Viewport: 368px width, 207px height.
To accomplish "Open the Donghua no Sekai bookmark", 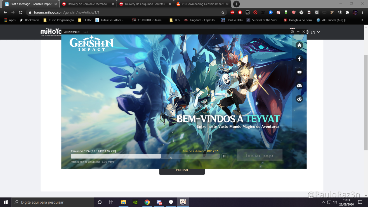I will tap(298, 20).
